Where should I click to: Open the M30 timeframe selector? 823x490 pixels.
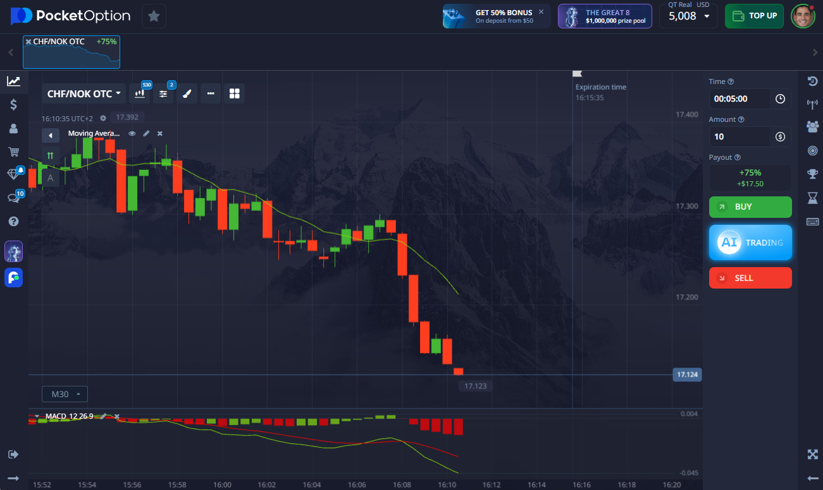[x=65, y=394]
